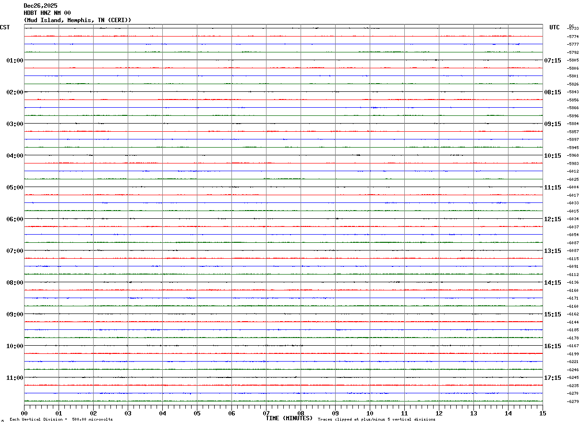The image size is (581, 426).
Task: Click the "17:15" UTC row label
Action: tap(553, 377)
